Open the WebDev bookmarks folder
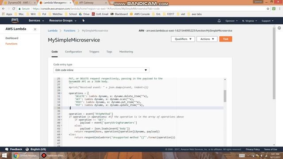Image resolution: width=283 pixels, height=159 pixels. click(56, 14)
